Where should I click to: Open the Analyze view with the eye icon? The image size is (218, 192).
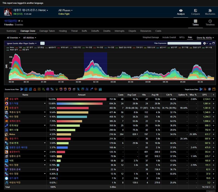tap(181, 12)
